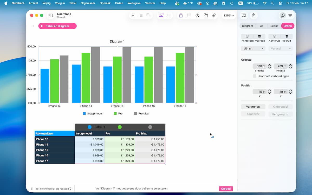The image size is (312, 195).
Task: Click the Breedte 580 pt input field
Action: [x=259, y=66]
